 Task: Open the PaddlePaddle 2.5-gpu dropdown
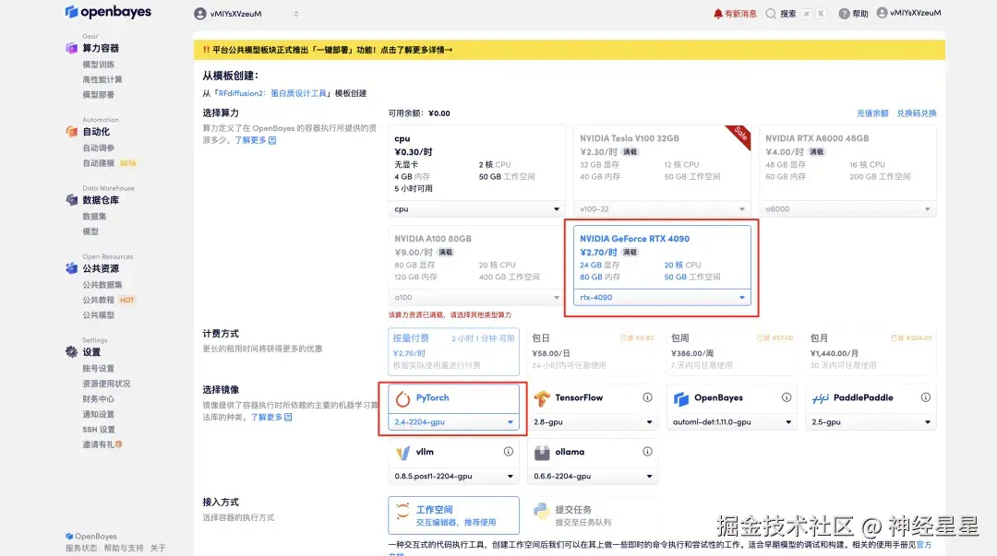point(871,422)
